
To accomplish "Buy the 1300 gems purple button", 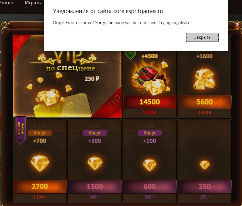I will tap(95, 186).
